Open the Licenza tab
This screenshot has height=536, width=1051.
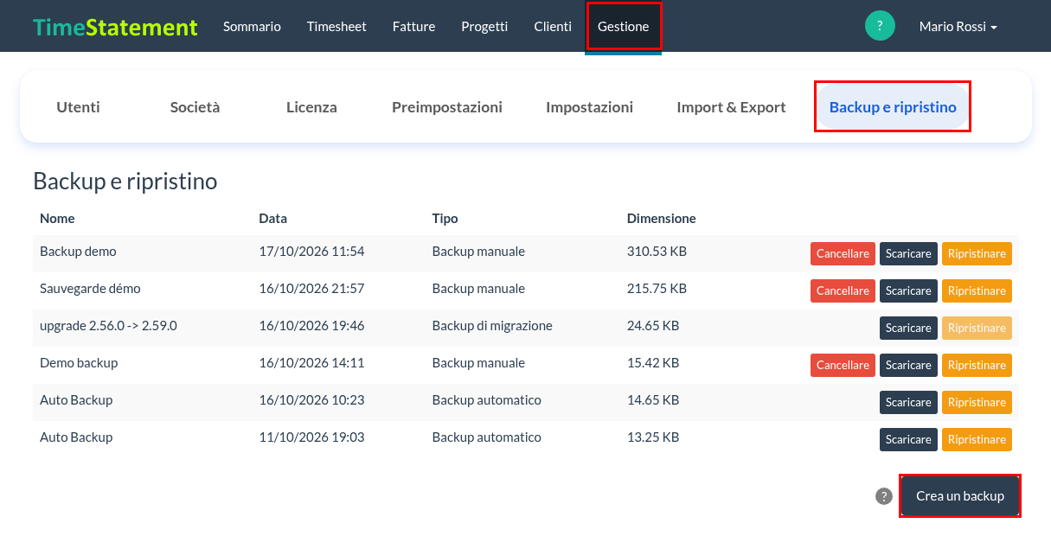311,107
